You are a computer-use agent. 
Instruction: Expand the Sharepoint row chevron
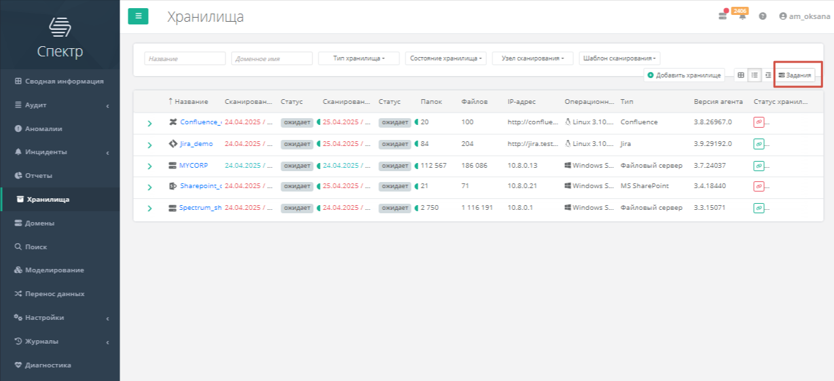[x=149, y=188]
